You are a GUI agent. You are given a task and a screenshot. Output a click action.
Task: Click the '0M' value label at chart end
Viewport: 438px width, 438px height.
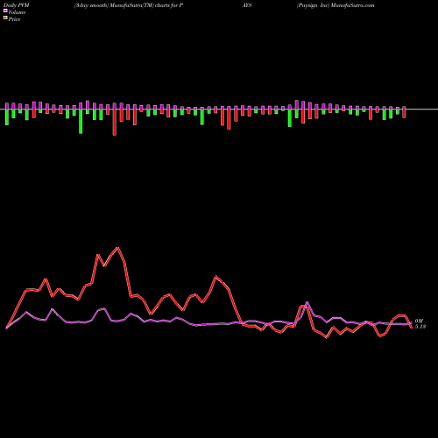pos(419,321)
